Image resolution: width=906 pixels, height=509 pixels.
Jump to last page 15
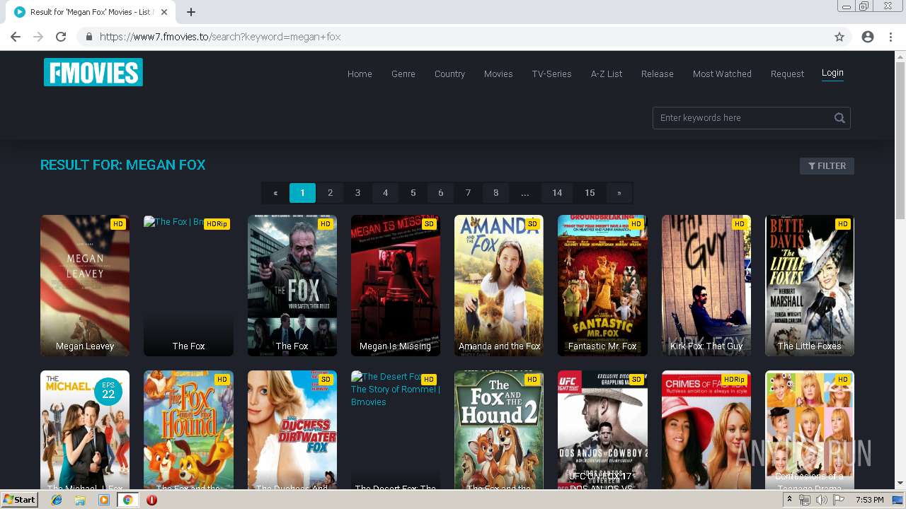click(x=590, y=193)
